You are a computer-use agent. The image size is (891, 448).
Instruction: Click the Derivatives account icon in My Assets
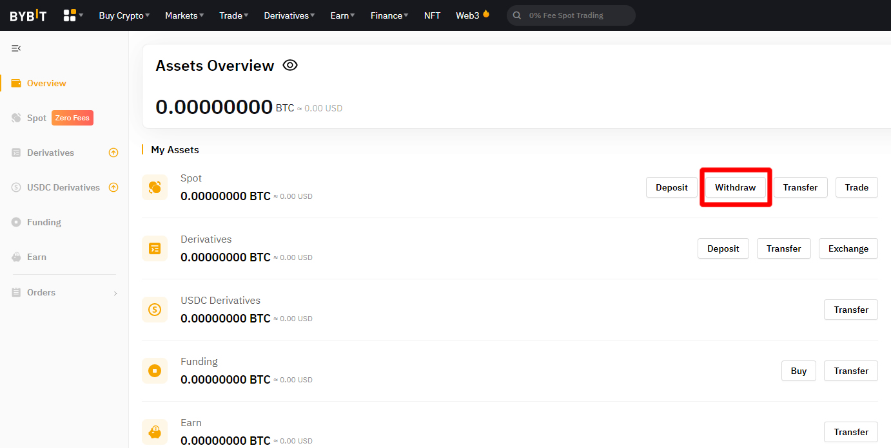click(x=155, y=248)
